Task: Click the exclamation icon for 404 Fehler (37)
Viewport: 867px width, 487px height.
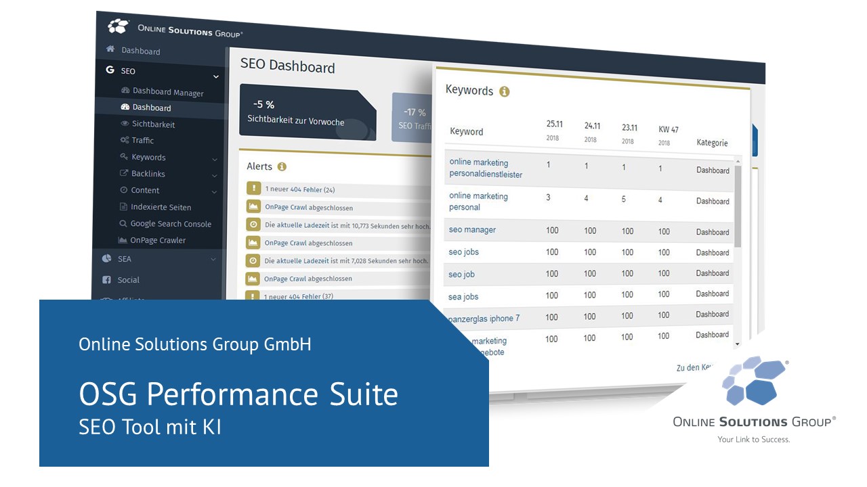Action: (x=253, y=296)
